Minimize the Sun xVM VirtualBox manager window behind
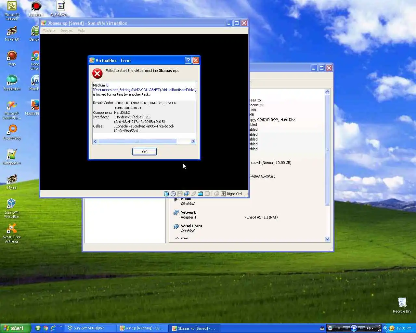Screen dimensions: 416x333 coord(314,68)
